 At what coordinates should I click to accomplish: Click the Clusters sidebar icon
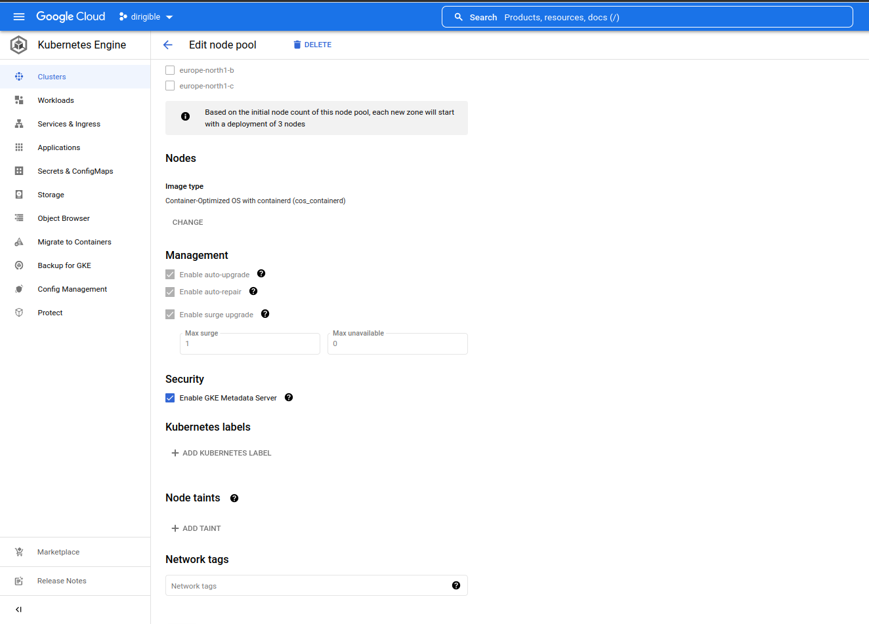(19, 77)
